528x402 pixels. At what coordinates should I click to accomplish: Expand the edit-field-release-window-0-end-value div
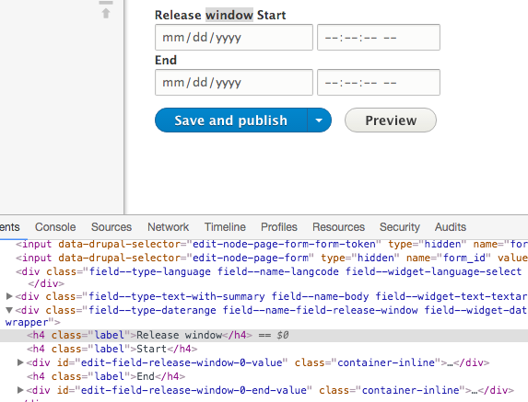point(20,390)
